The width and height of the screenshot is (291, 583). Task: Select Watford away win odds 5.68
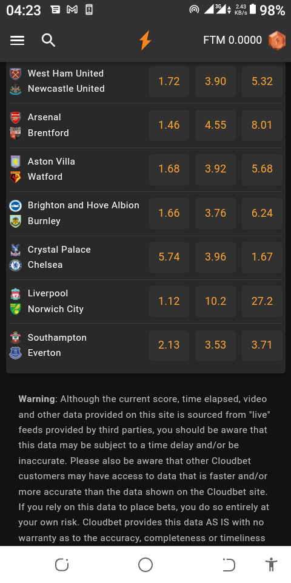click(x=262, y=169)
